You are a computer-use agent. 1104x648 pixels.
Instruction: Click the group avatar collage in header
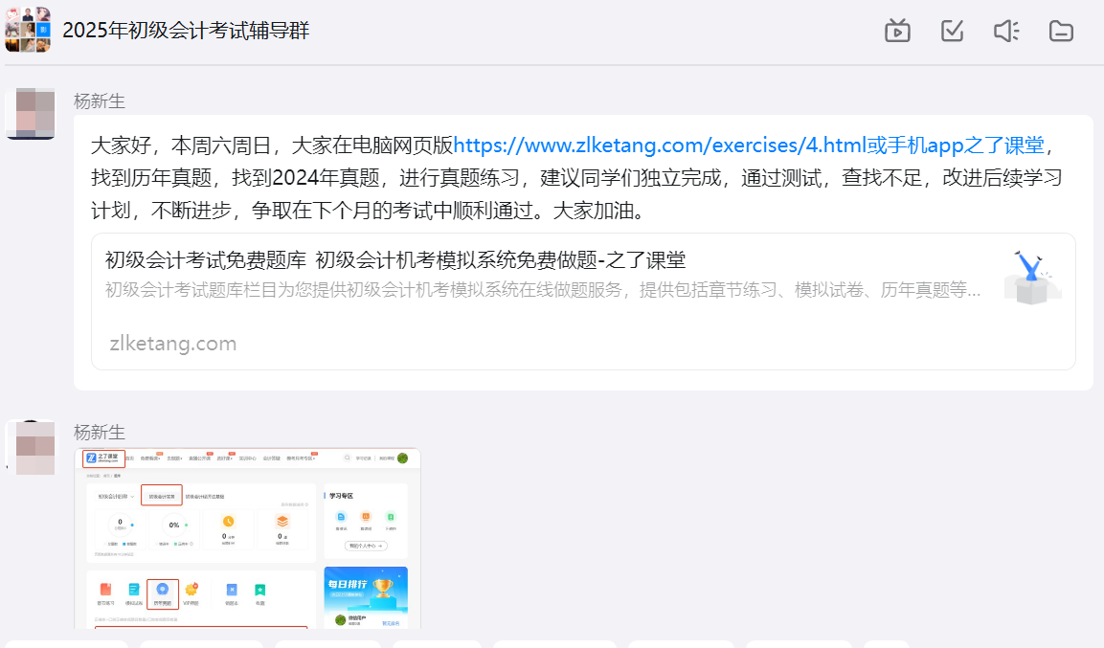click(27, 30)
